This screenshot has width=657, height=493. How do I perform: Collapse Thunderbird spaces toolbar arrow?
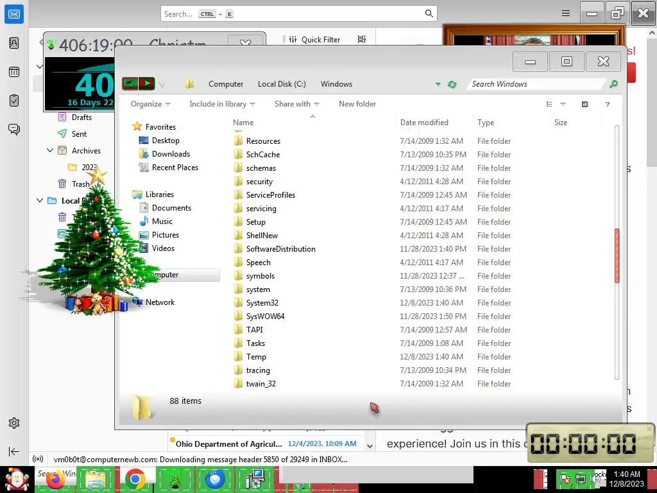tap(14, 451)
